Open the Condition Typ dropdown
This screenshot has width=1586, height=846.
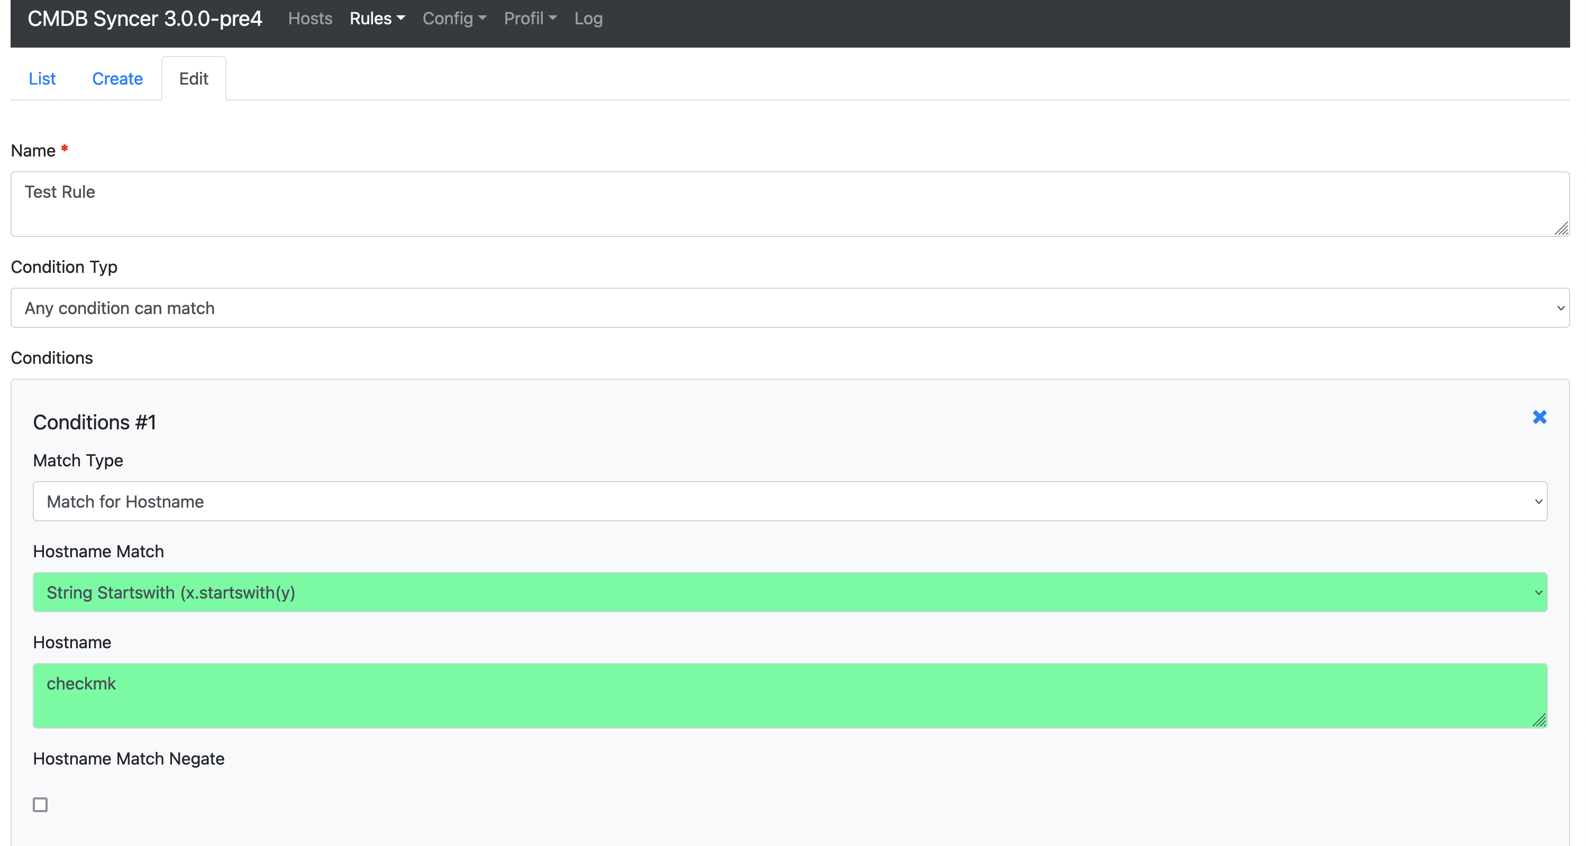point(790,308)
